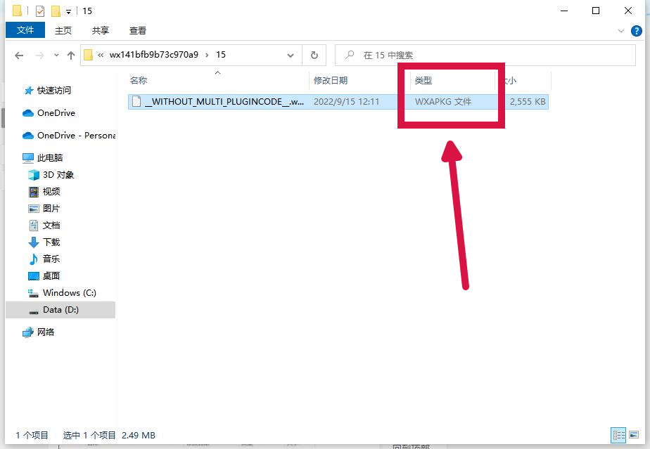Viewport: 650px width, 449px height.
Task: Click the 桌面 icon in the sidebar
Action: click(34, 276)
